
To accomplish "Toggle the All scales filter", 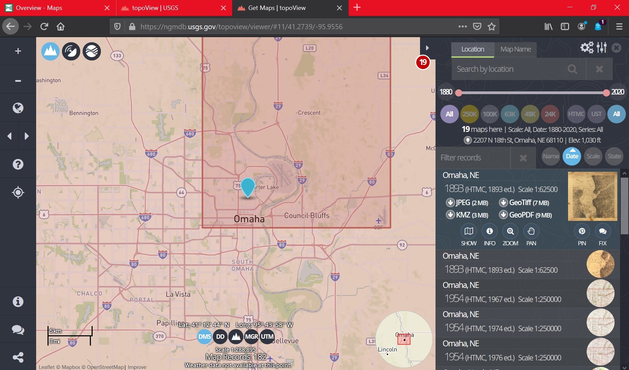I will coord(450,114).
